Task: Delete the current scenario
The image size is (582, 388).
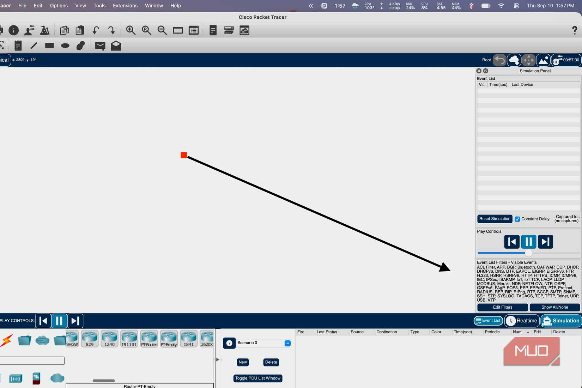Action: pos(271,362)
